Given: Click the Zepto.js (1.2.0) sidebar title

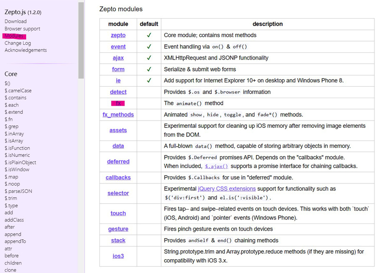Looking at the screenshot, I should (x=23, y=12).
